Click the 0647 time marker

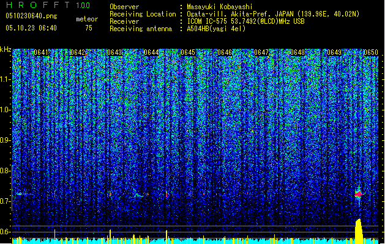(261, 52)
